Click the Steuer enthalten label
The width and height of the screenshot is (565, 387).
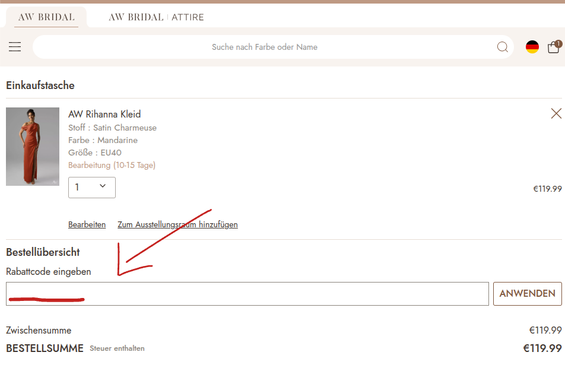[117, 348]
